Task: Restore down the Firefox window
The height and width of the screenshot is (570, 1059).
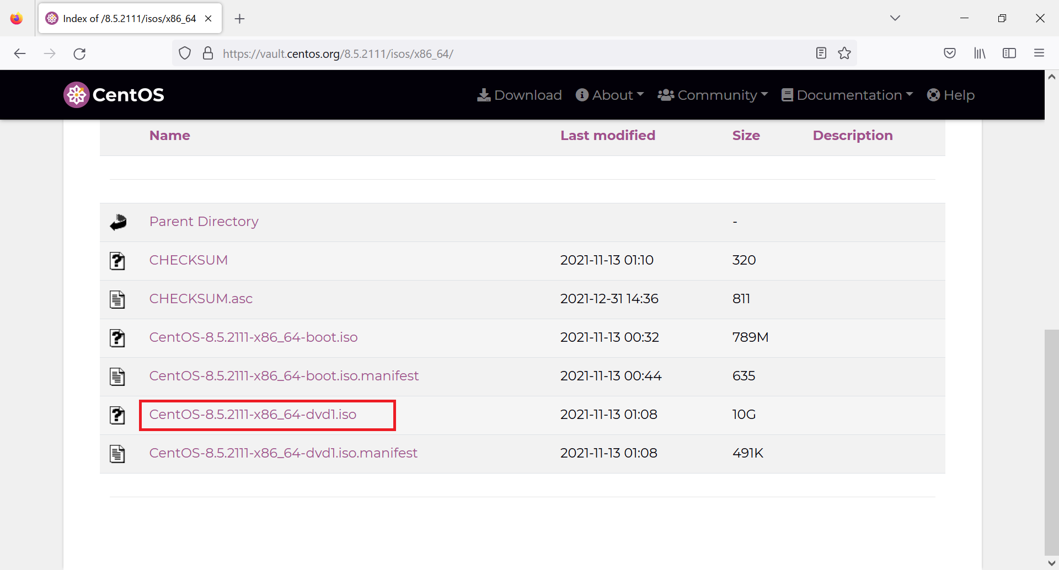Action: 1002,18
